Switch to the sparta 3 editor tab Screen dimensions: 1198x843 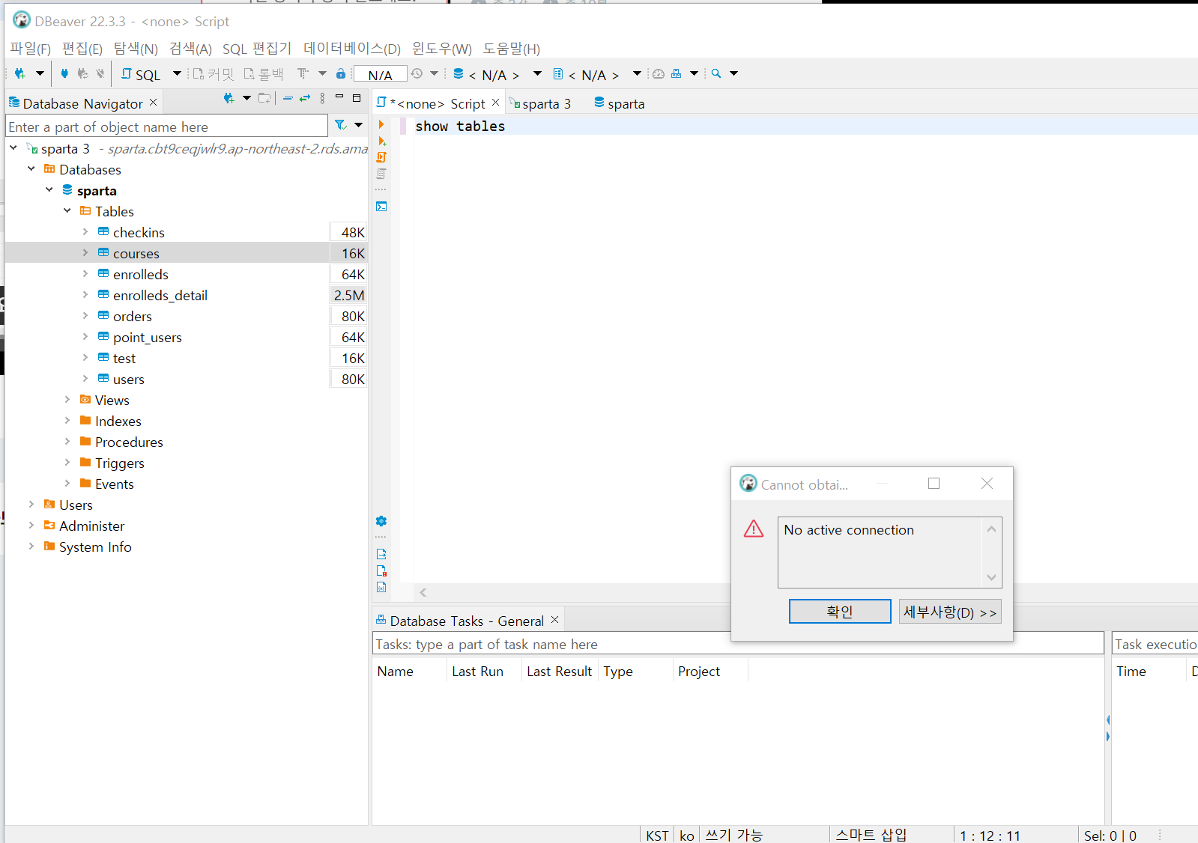pyautogui.click(x=540, y=103)
